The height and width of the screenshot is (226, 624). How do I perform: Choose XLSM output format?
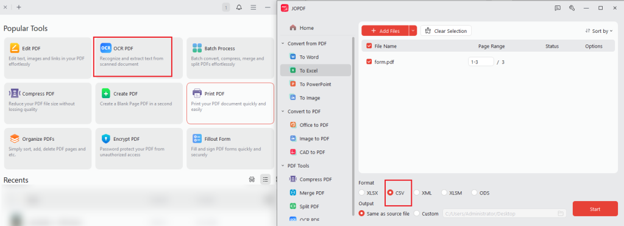coord(444,192)
